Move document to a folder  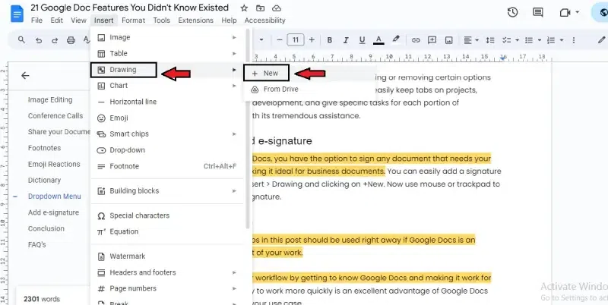tap(261, 8)
